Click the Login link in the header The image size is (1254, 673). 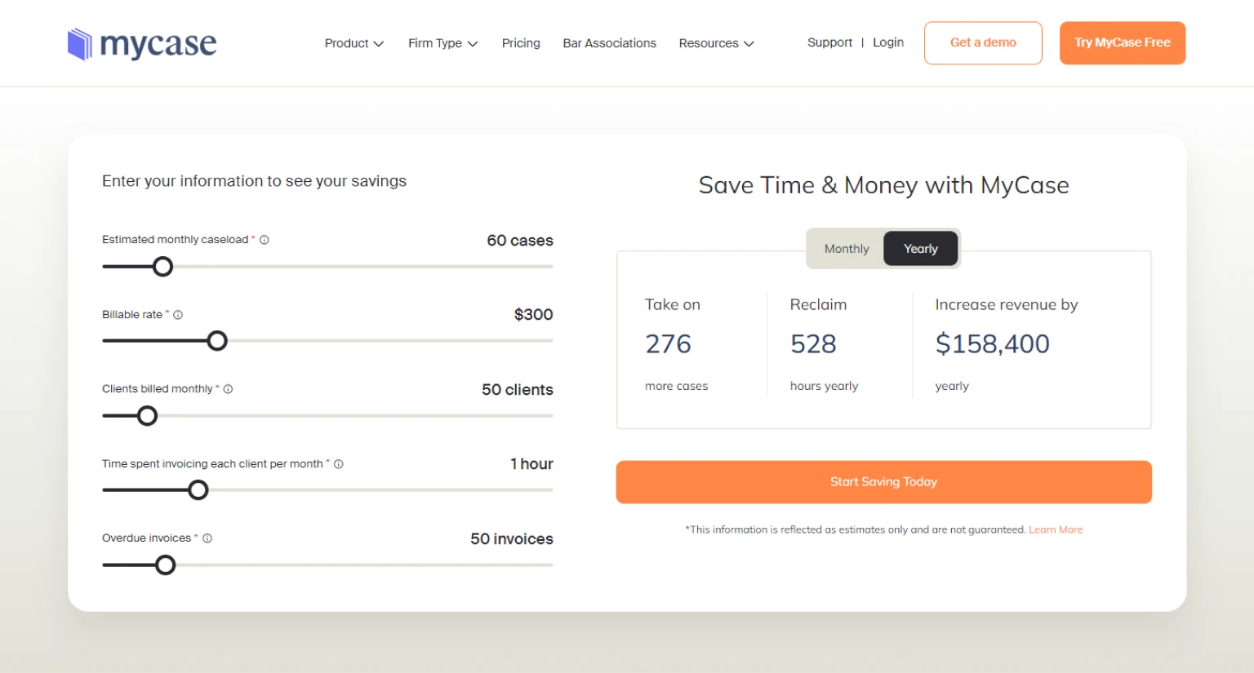tap(888, 42)
